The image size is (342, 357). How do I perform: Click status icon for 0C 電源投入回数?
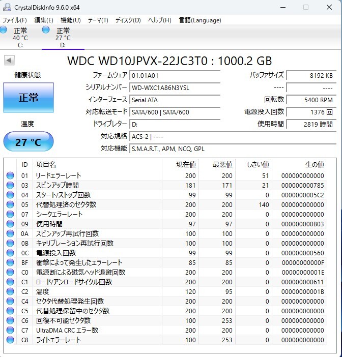point(10,253)
